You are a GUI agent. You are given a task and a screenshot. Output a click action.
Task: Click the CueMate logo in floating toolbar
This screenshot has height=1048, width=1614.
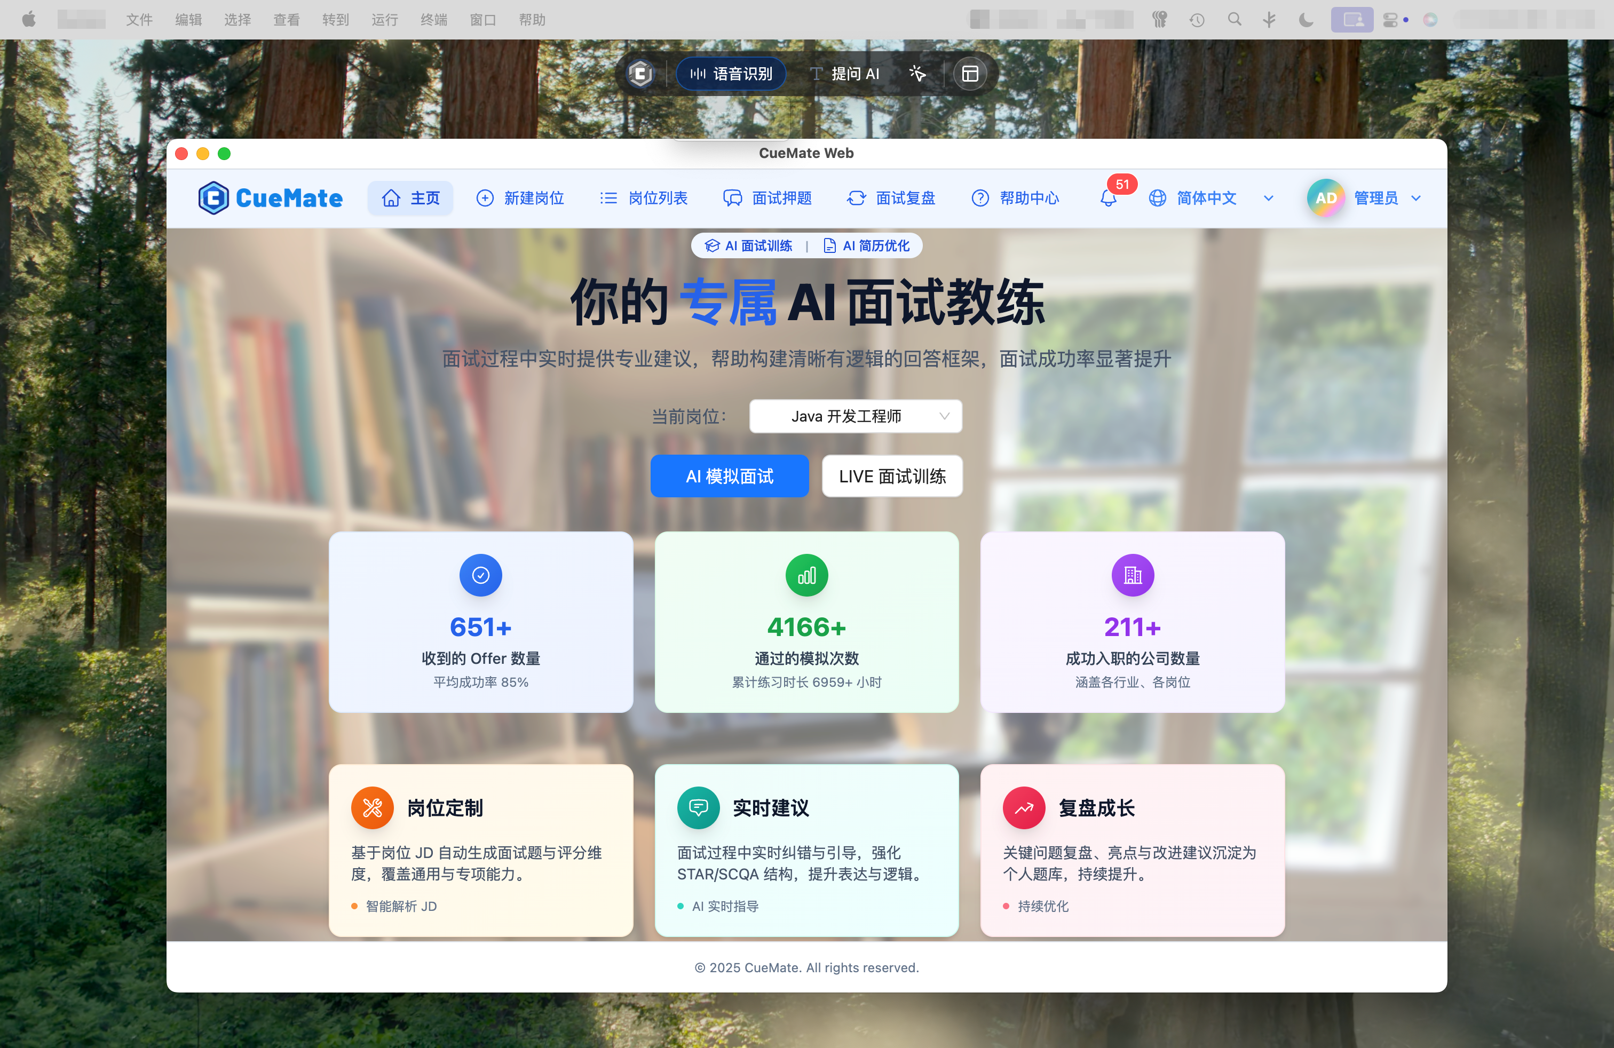(640, 74)
